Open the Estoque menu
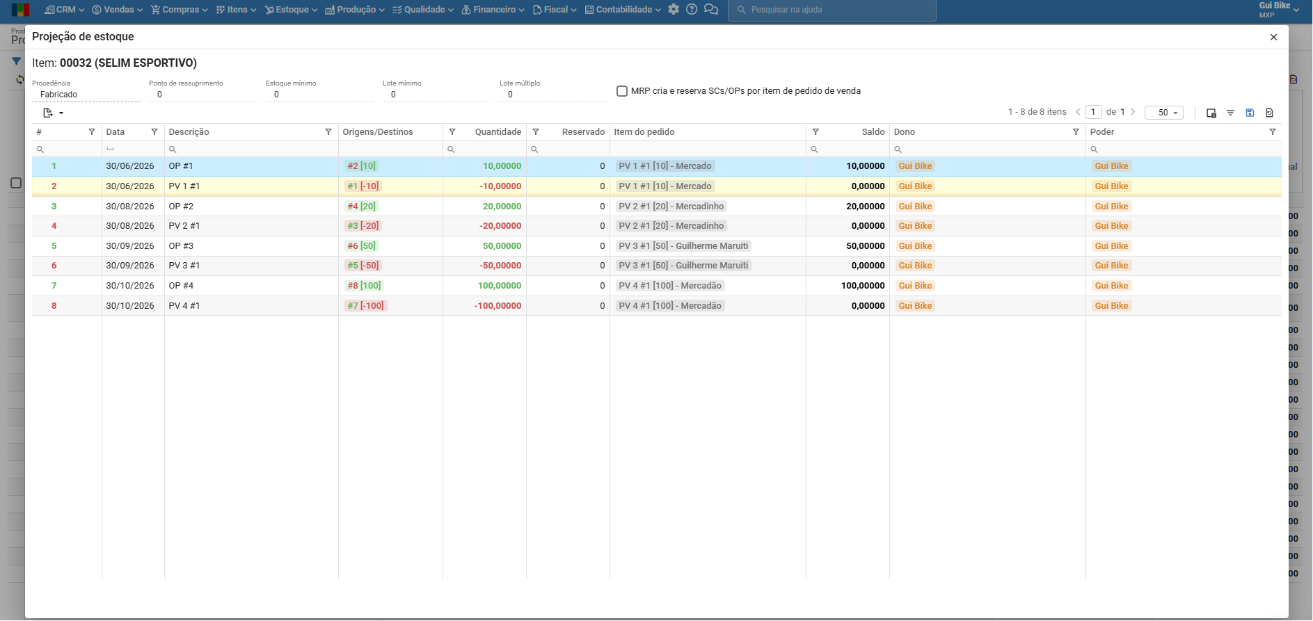Screen dimensions: 1313x621 click(291, 10)
